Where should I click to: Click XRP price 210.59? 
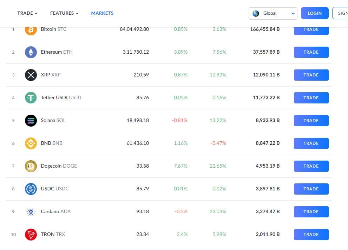141,75
